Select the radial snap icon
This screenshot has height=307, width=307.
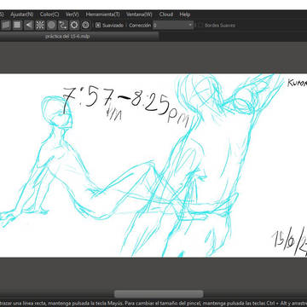tap(40, 25)
